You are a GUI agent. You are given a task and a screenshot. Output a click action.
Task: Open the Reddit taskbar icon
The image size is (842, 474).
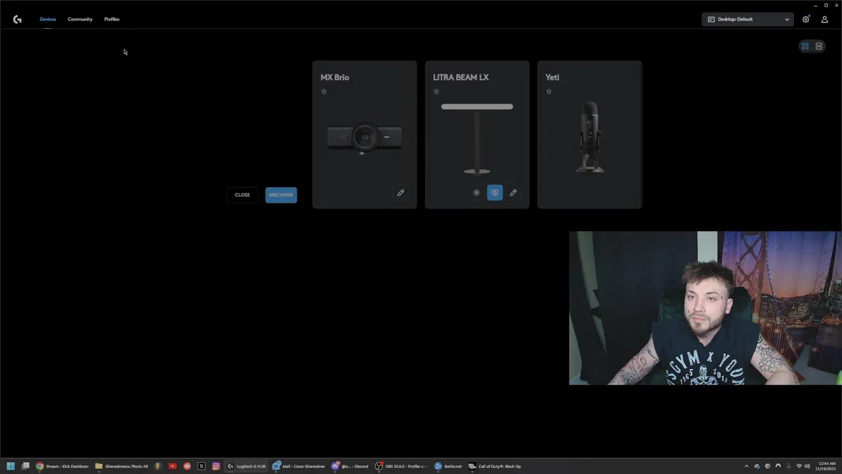tap(187, 466)
